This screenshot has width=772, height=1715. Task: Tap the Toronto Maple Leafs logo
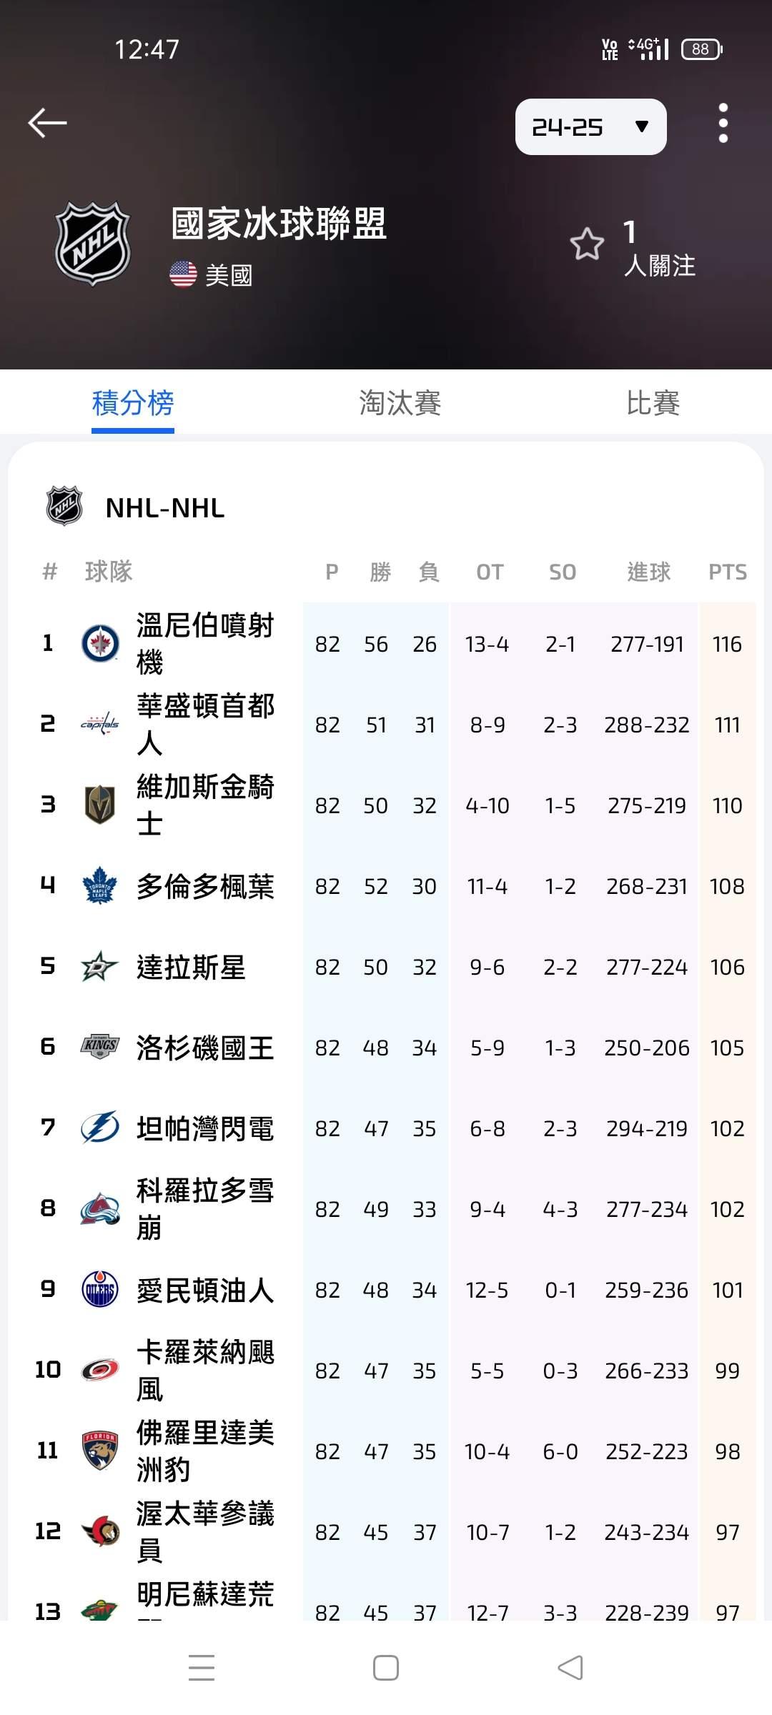[x=100, y=885]
